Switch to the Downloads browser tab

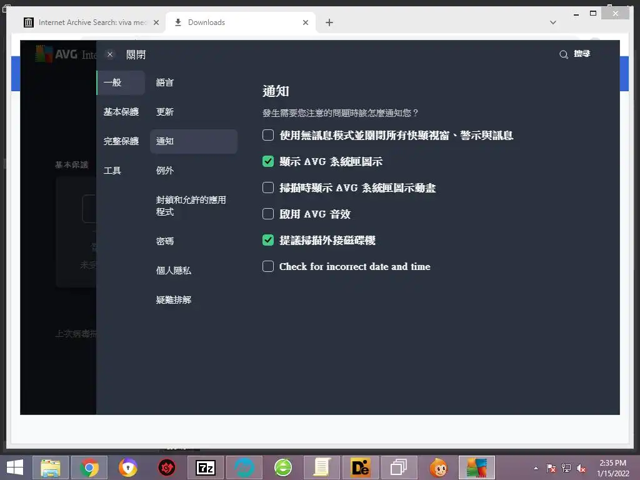click(241, 22)
